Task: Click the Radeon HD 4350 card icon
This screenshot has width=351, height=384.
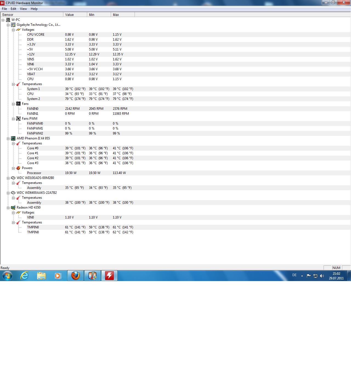Action: coord(13,208)
